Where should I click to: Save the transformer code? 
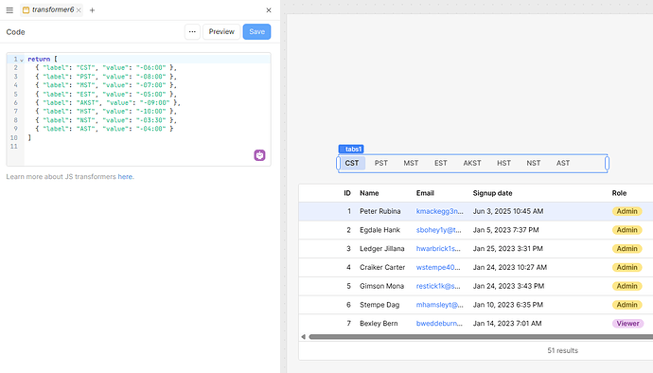point(257,31)
